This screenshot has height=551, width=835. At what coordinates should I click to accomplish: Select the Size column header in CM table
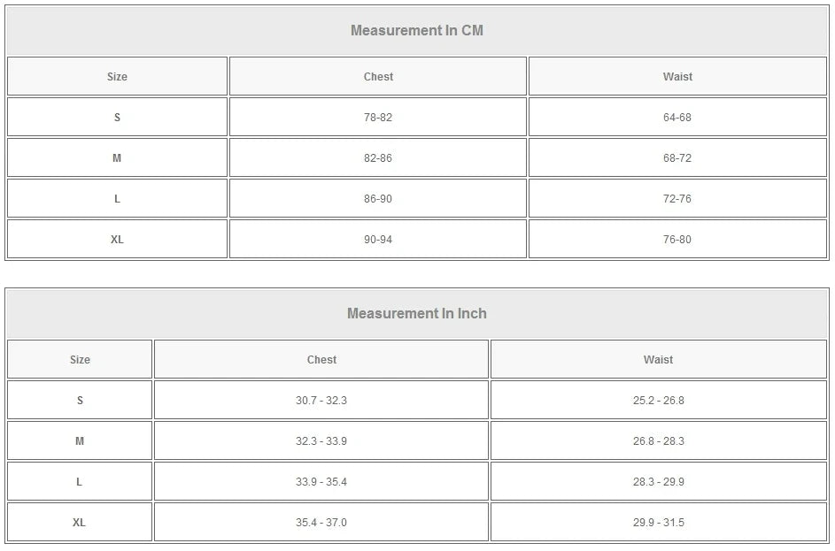coord(117,77)
